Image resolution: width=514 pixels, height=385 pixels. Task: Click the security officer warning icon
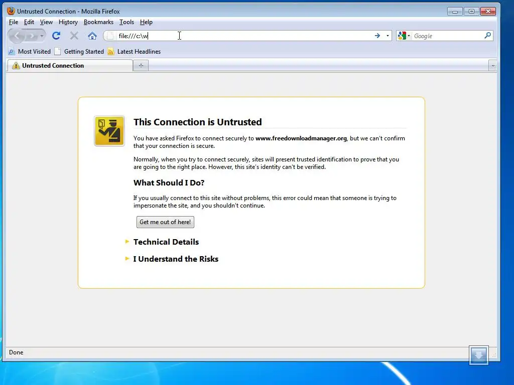tap(109, 131)
